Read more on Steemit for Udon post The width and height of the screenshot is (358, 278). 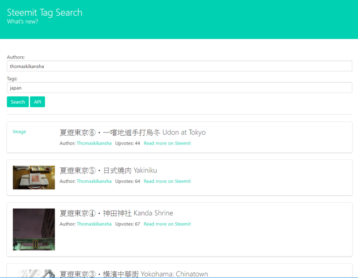[167, 143]
